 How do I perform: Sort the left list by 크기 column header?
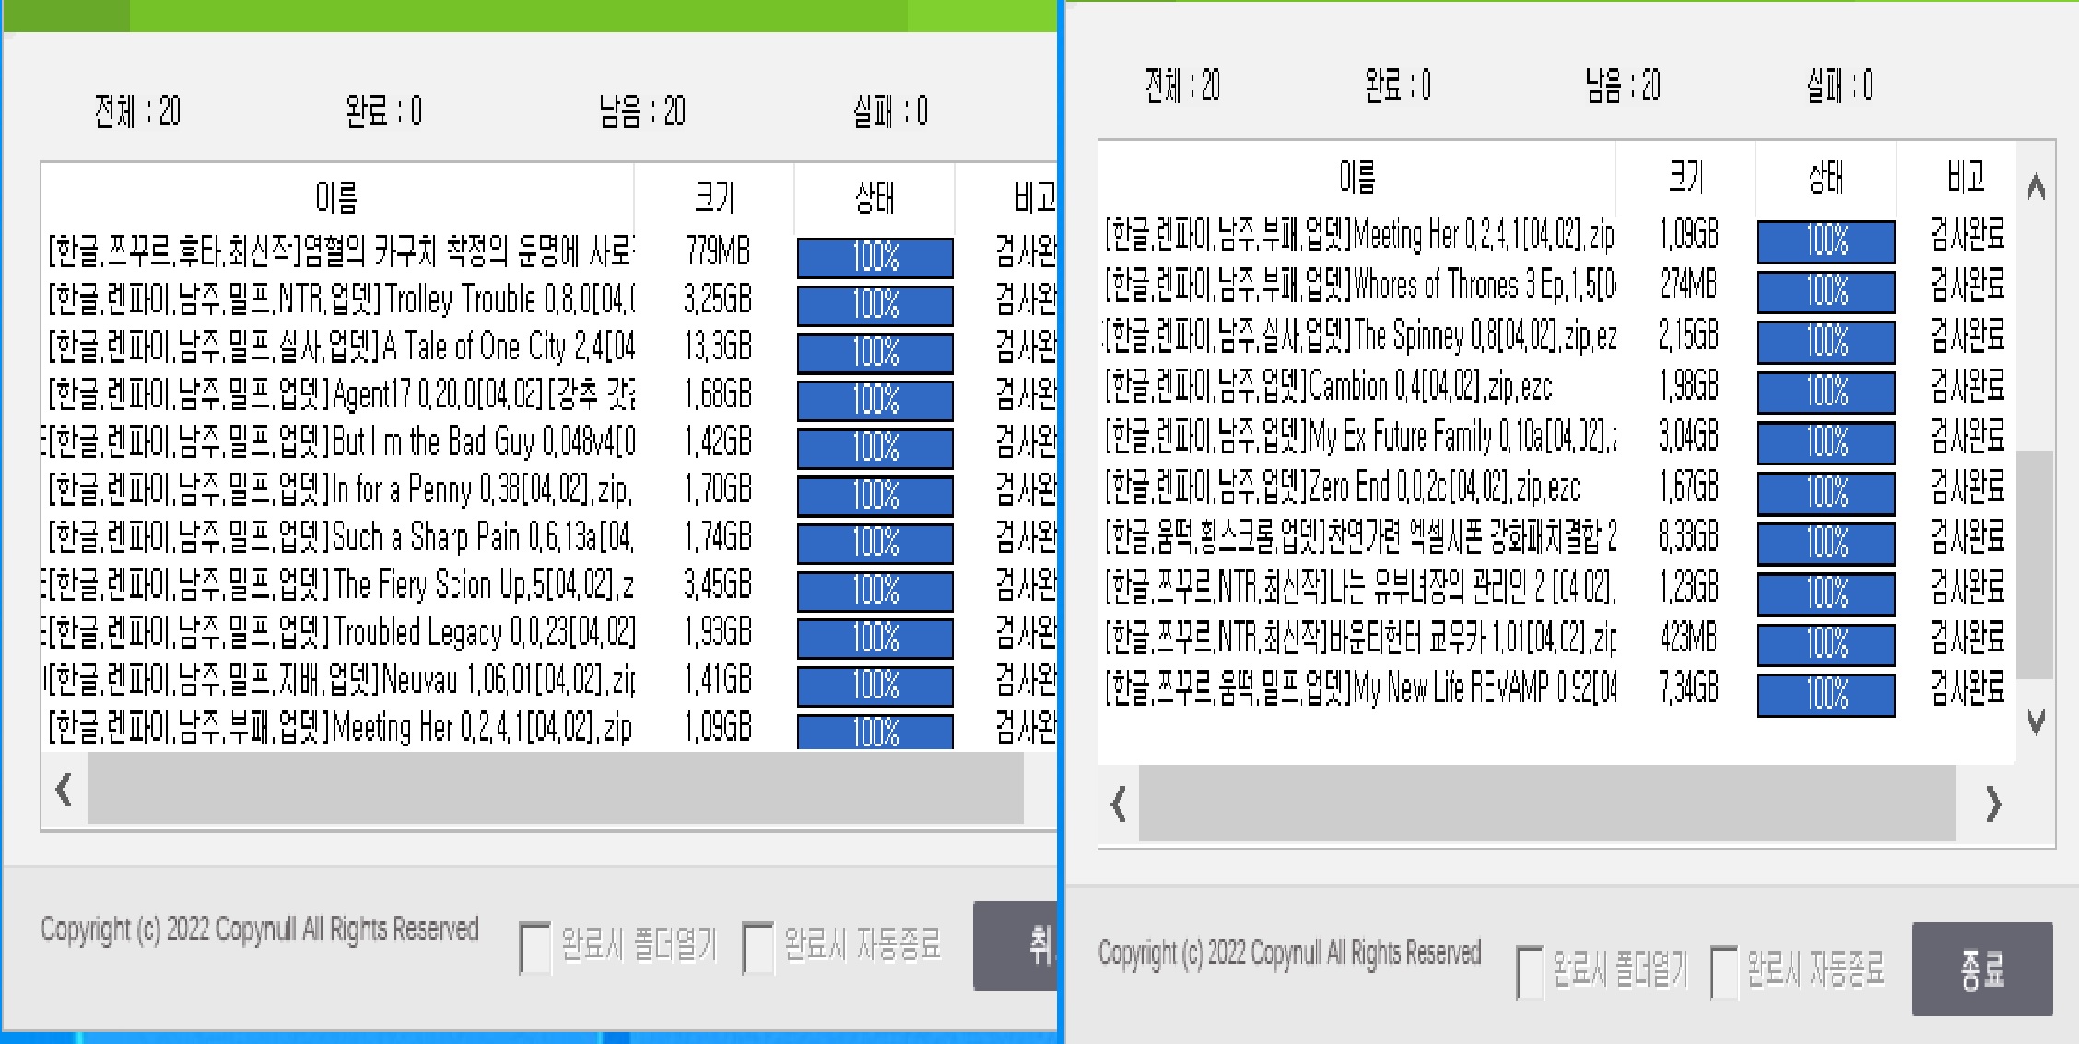(714, 197)
